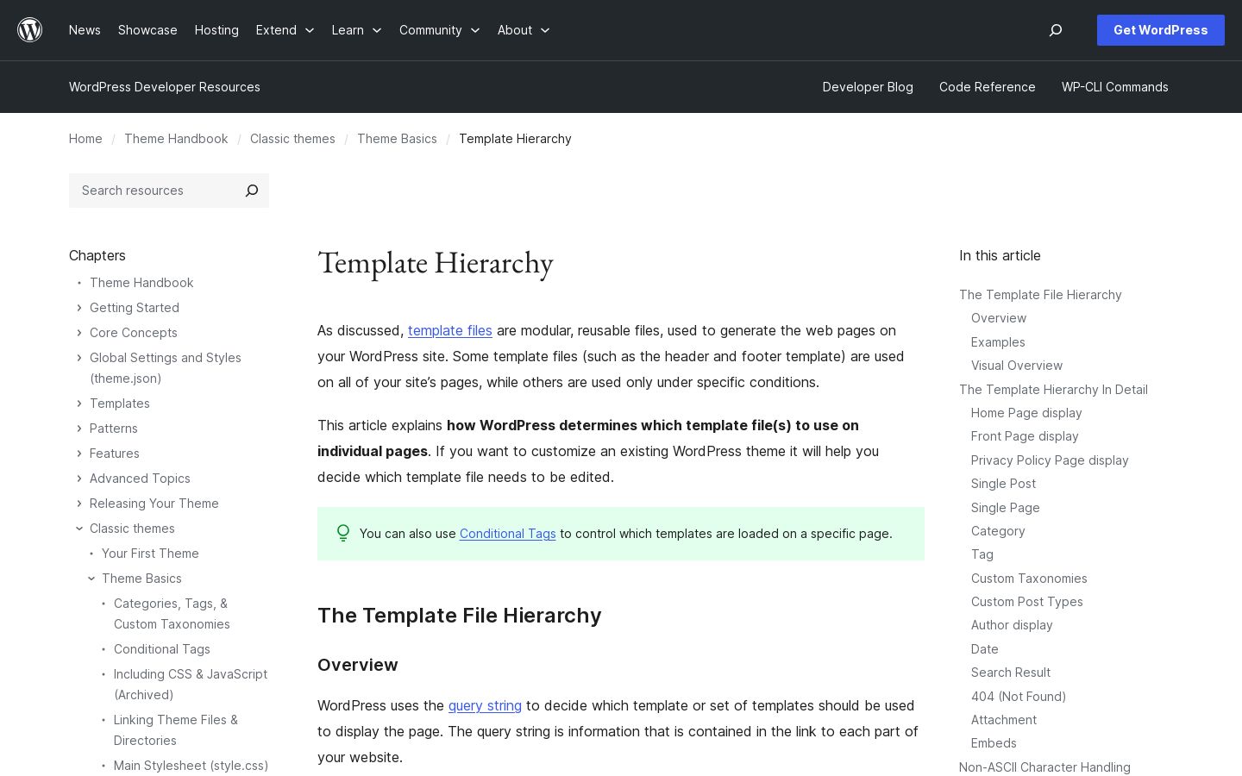
Task: Expand the Features chapter
Action: 79,454
